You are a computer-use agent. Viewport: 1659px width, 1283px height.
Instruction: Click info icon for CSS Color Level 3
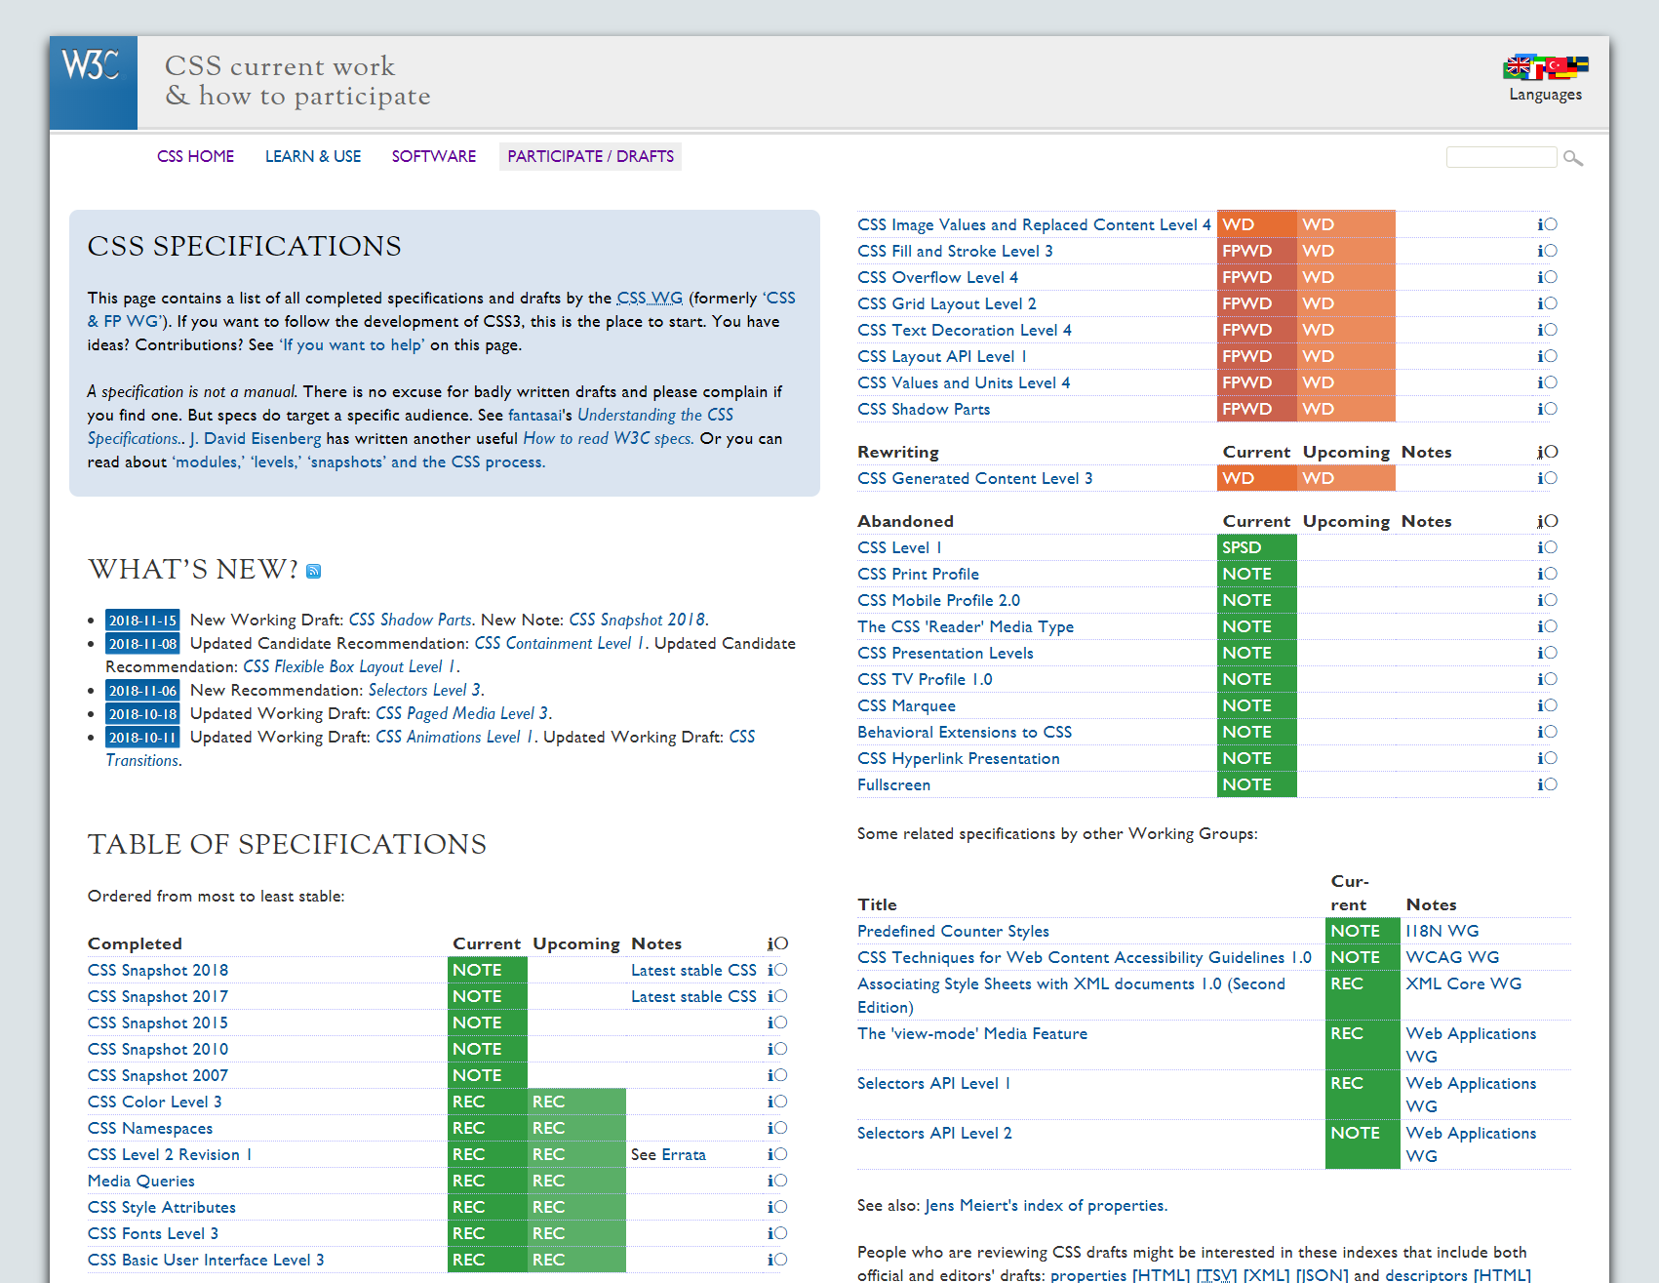tap(777, 1102)
